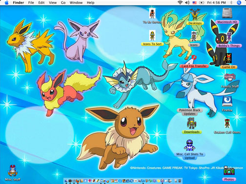Open the Desktops folder icon
This screenshot has height=184, width=246.
tap(195, 15)
